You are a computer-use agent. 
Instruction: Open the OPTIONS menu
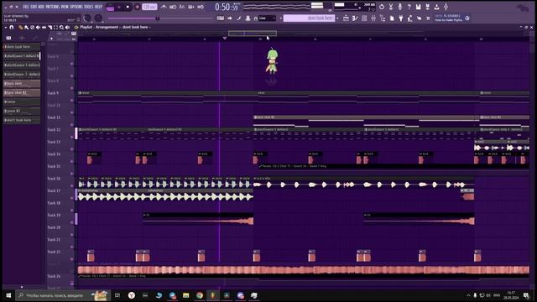pyautogui.click(x=76, y=7)
